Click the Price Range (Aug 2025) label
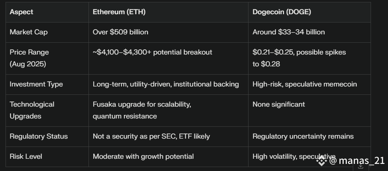The image size is (388, 171). [29, 58]
